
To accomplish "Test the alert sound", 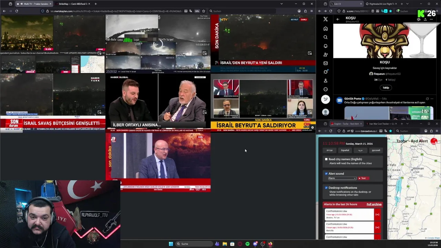I will 363,178.
